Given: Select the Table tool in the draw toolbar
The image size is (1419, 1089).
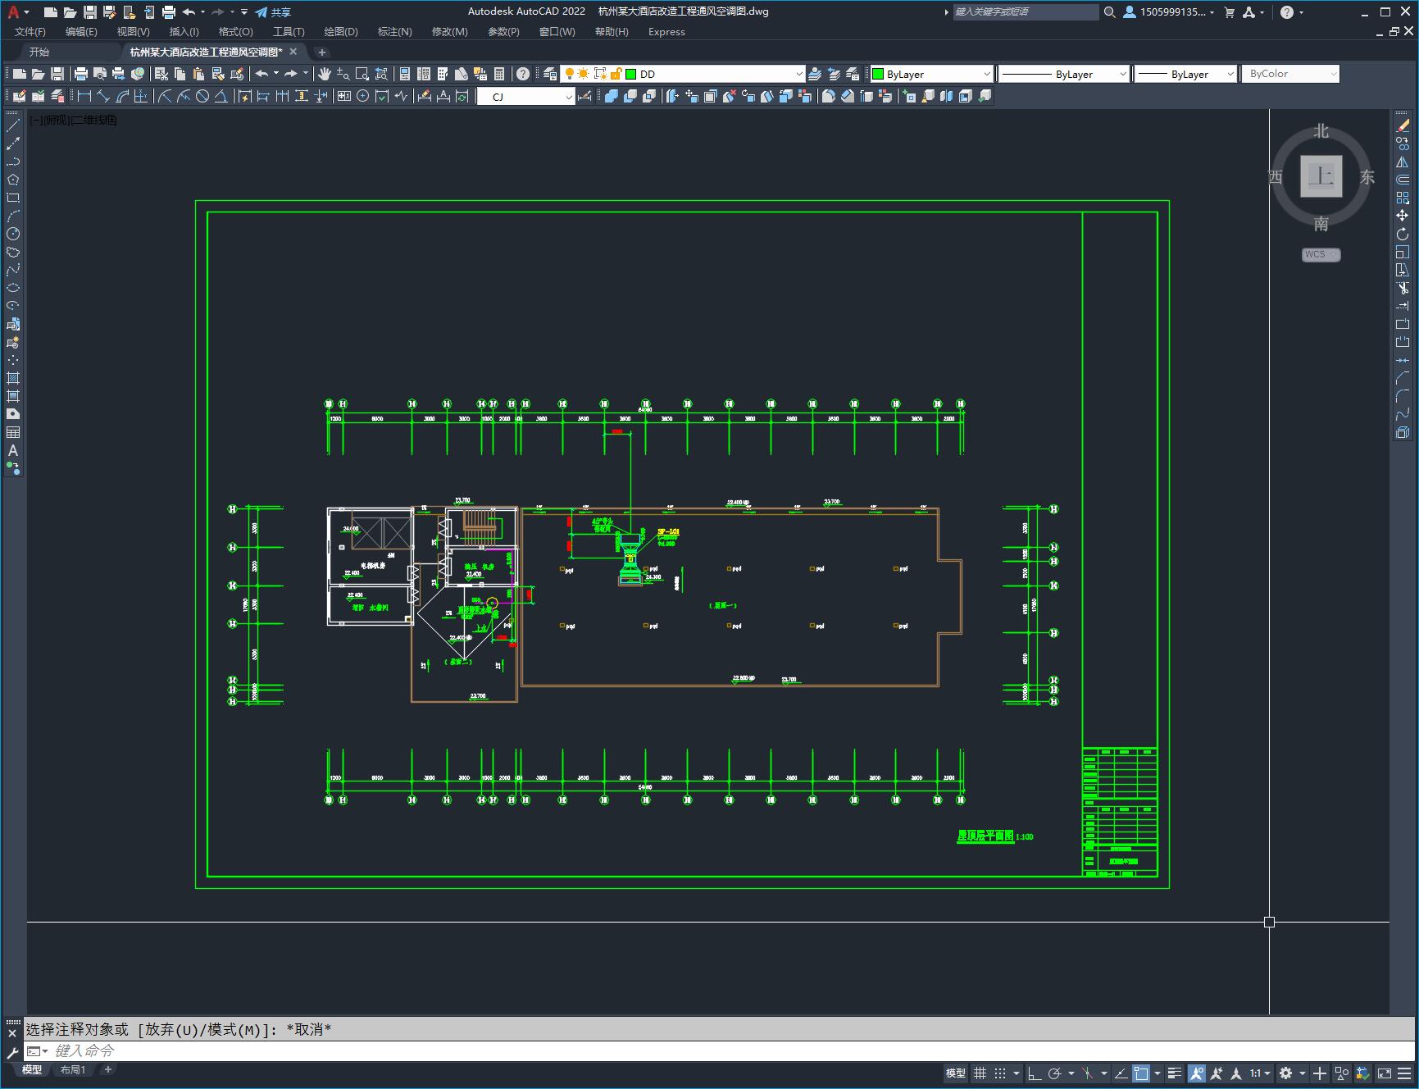Looking at the screenshot, I should click(13, 432).
